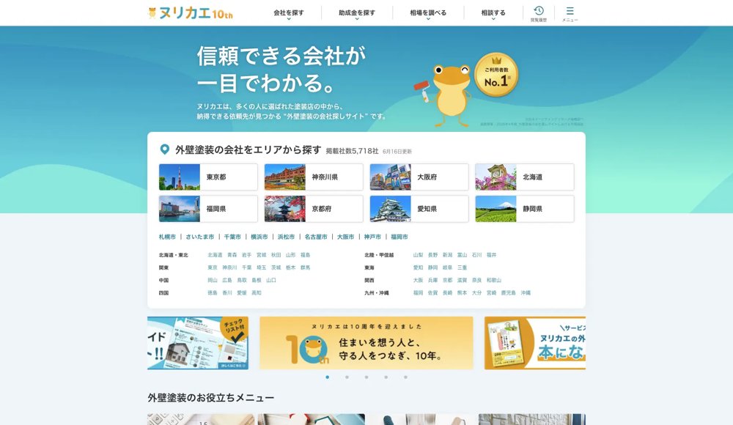The image size is (733, 425).
Task: Expand the 助成金を探す menu
Action: [357, 13]
